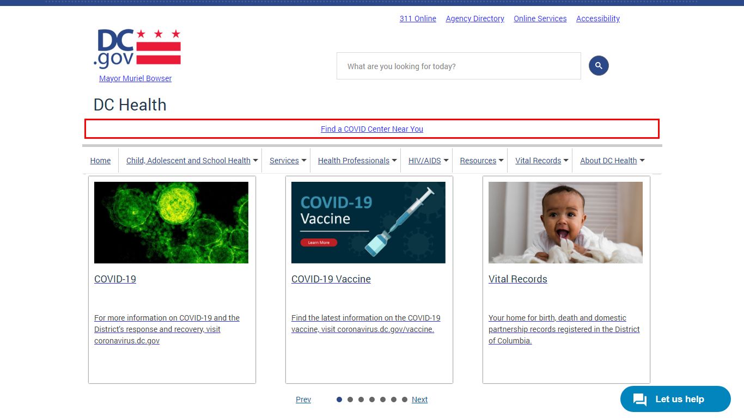Select the third carousel dot
744x418 pixels.
(361, 399)
